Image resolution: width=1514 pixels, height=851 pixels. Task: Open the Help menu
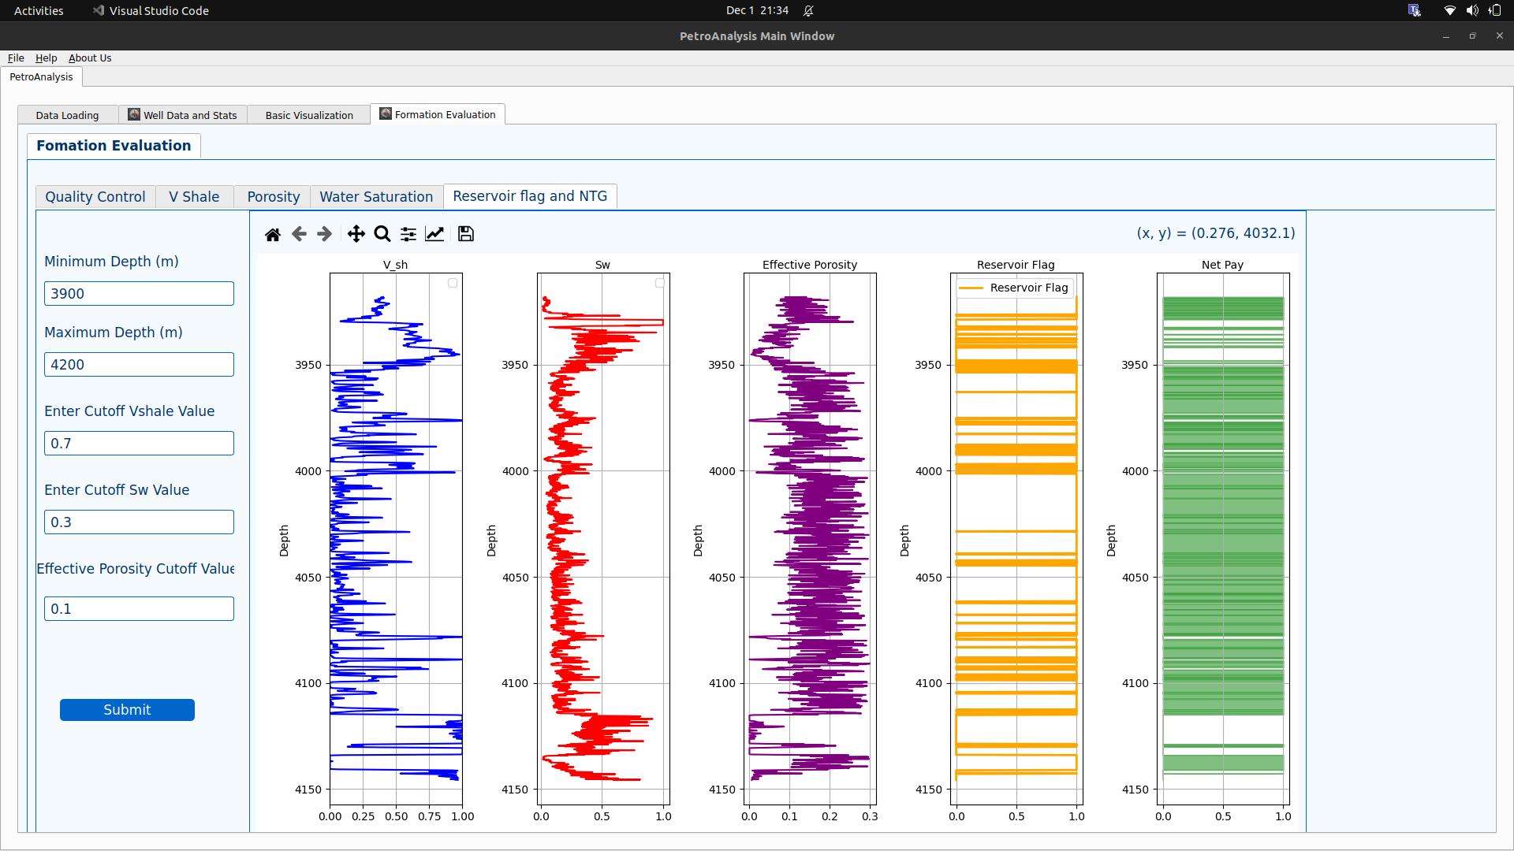[x=46, y=58]
